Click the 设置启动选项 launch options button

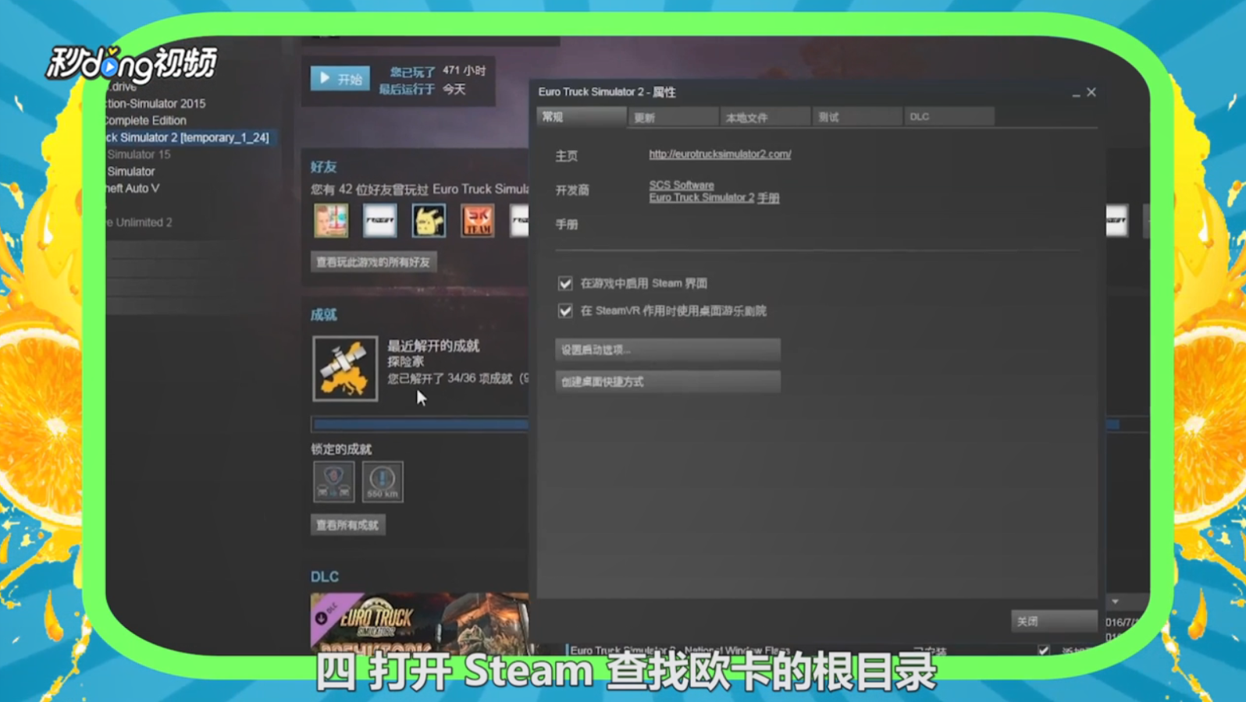[667, 349]
